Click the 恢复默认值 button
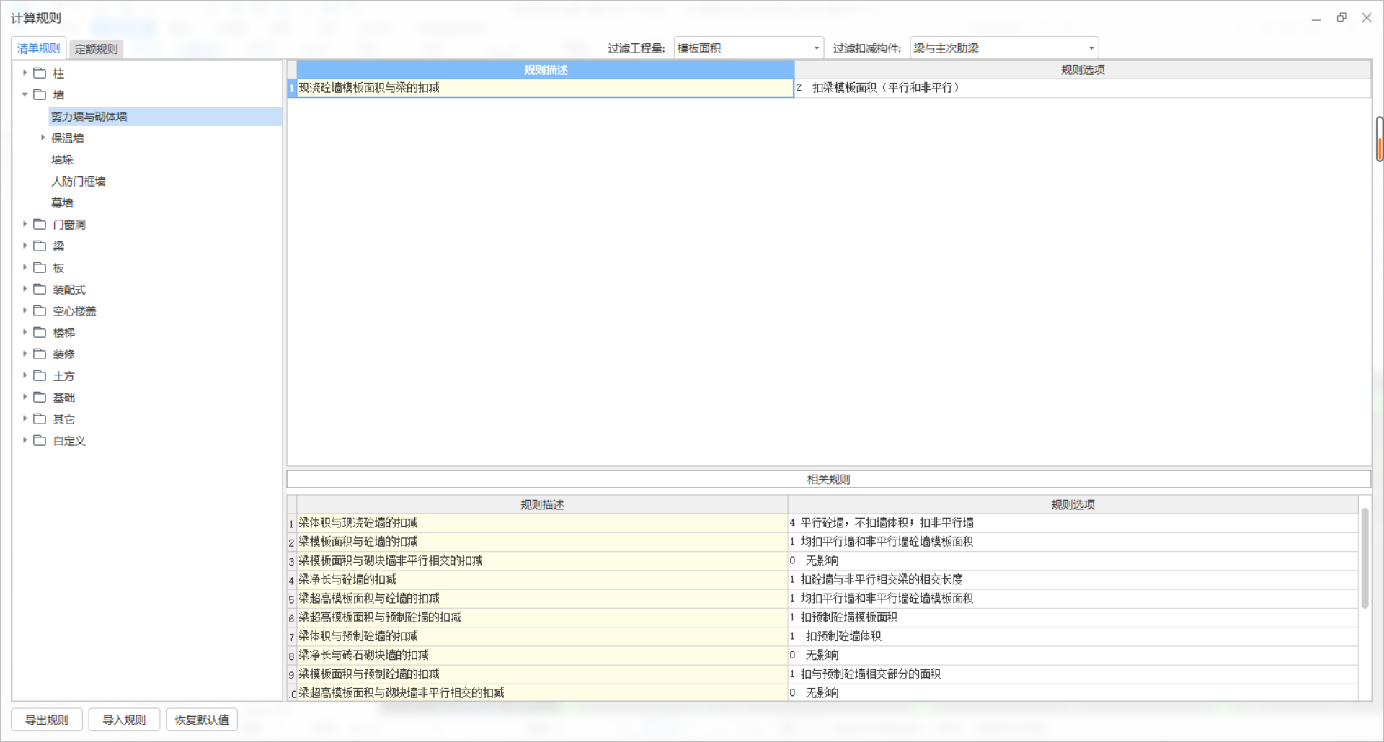The image size is (1384, 742). tap(202, 720)
